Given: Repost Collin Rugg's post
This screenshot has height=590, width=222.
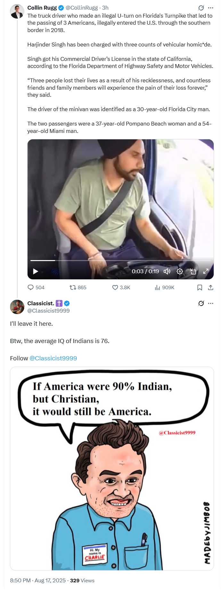Looking at the screenshot, I should [73, 288].
